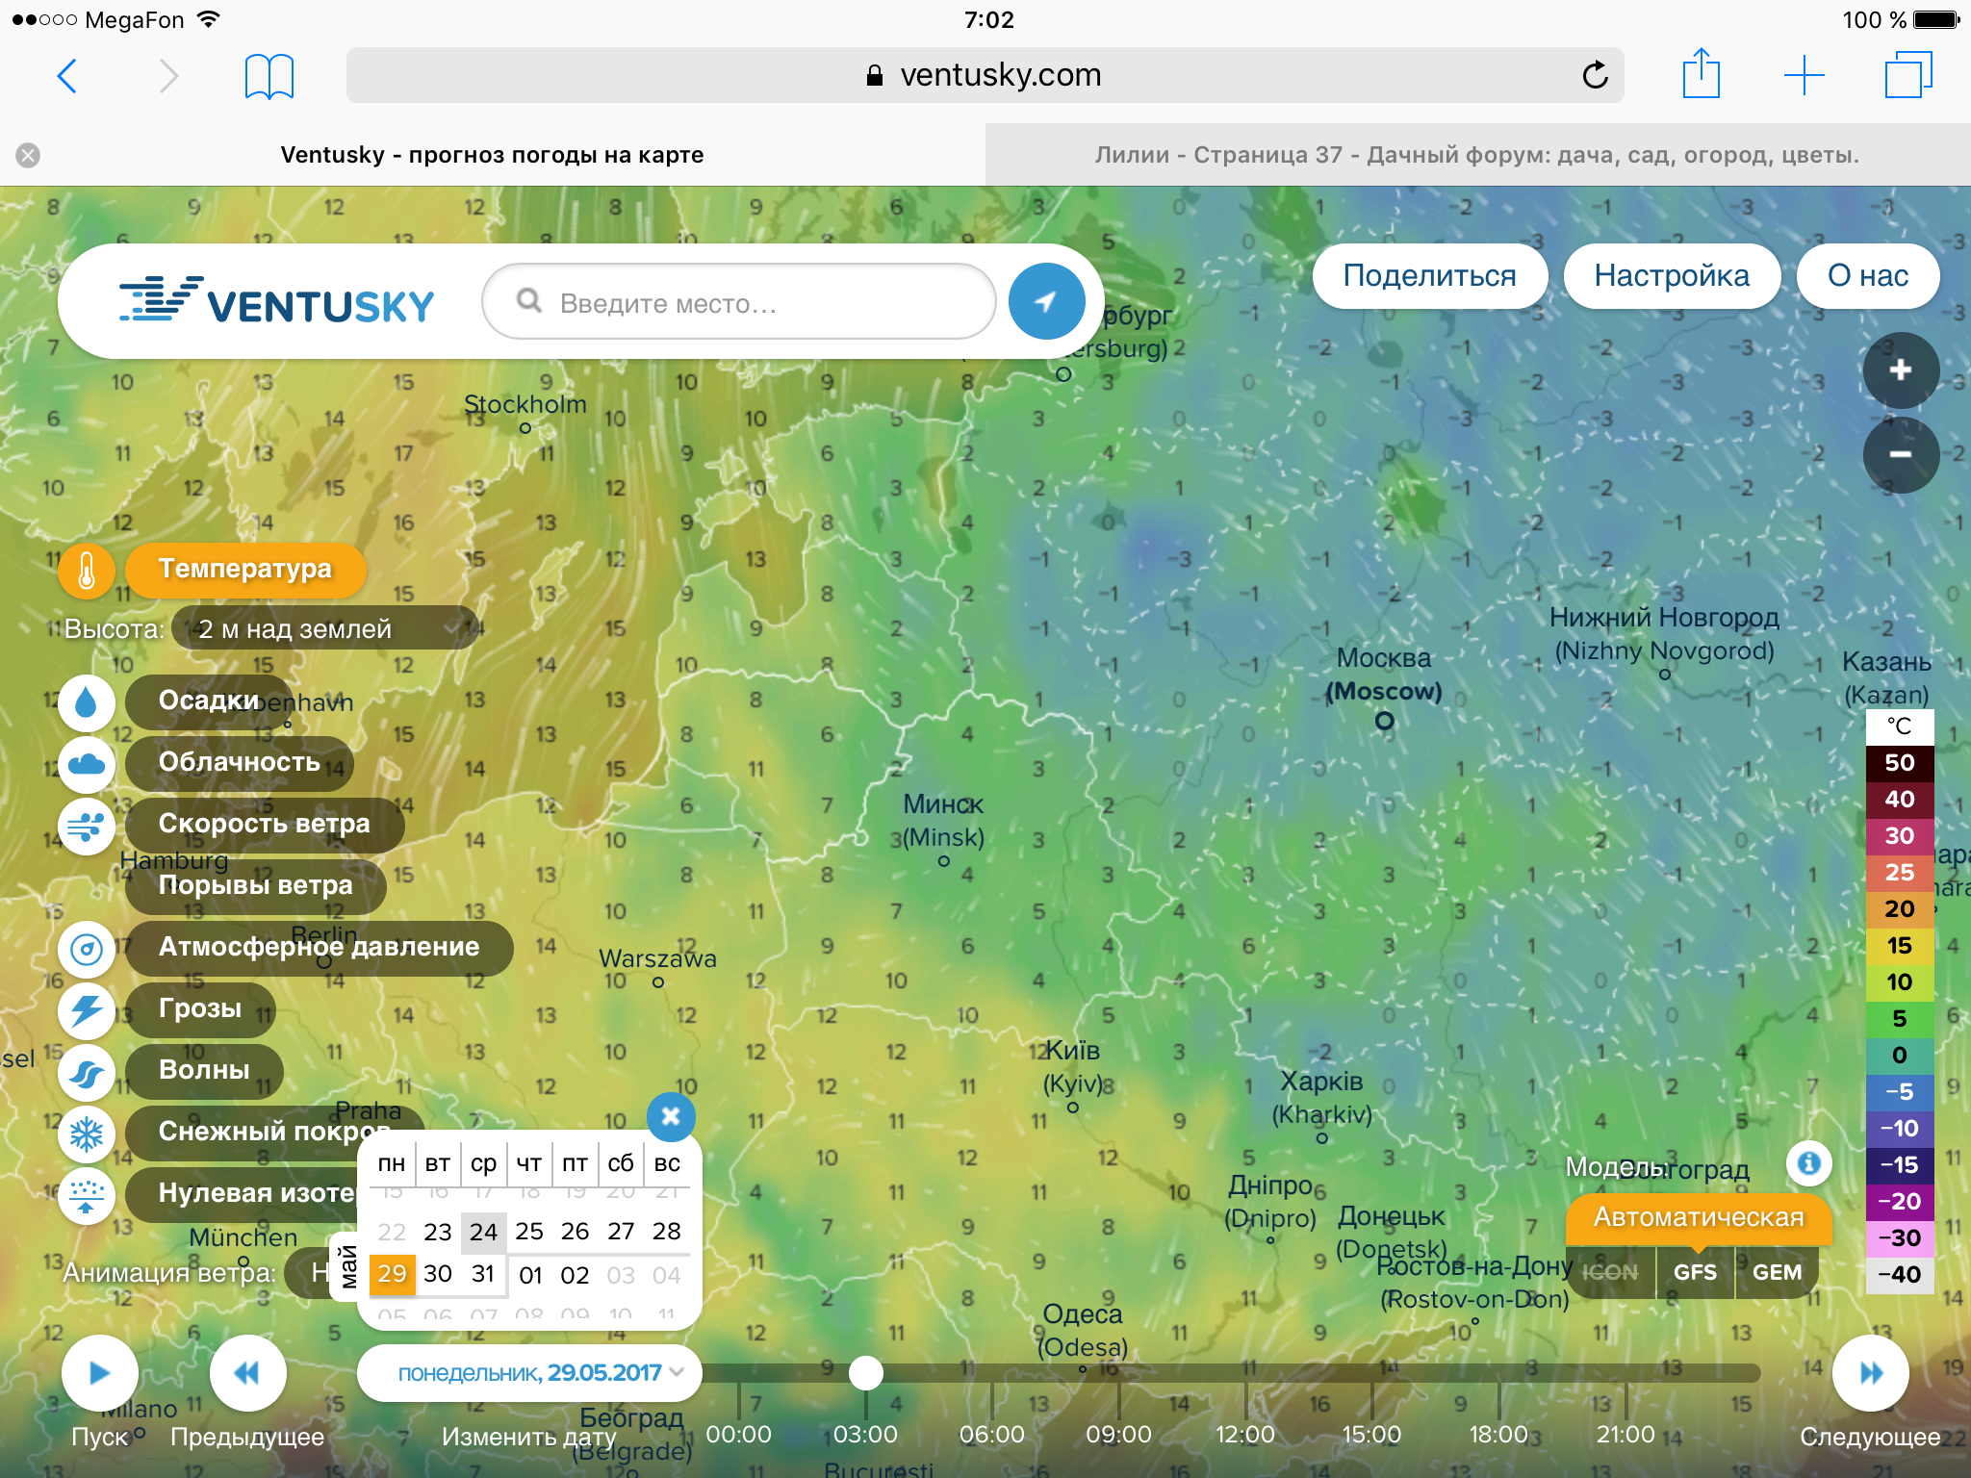Expand the date selector понедельник 29.05.2017
1971x1478 pixels.
[x=529, y=1373]
